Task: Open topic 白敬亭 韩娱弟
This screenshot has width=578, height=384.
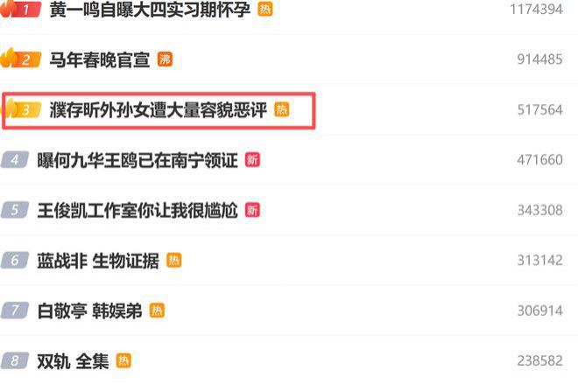Action: pyautogui.click(x=89, y=311)
